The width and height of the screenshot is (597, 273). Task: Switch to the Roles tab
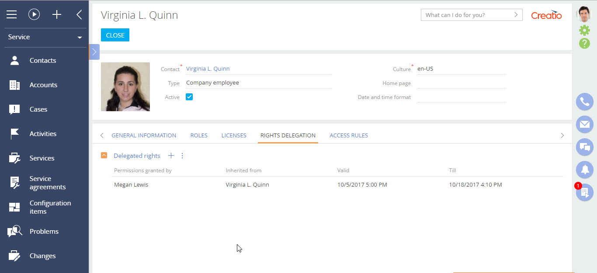point(199,135)
